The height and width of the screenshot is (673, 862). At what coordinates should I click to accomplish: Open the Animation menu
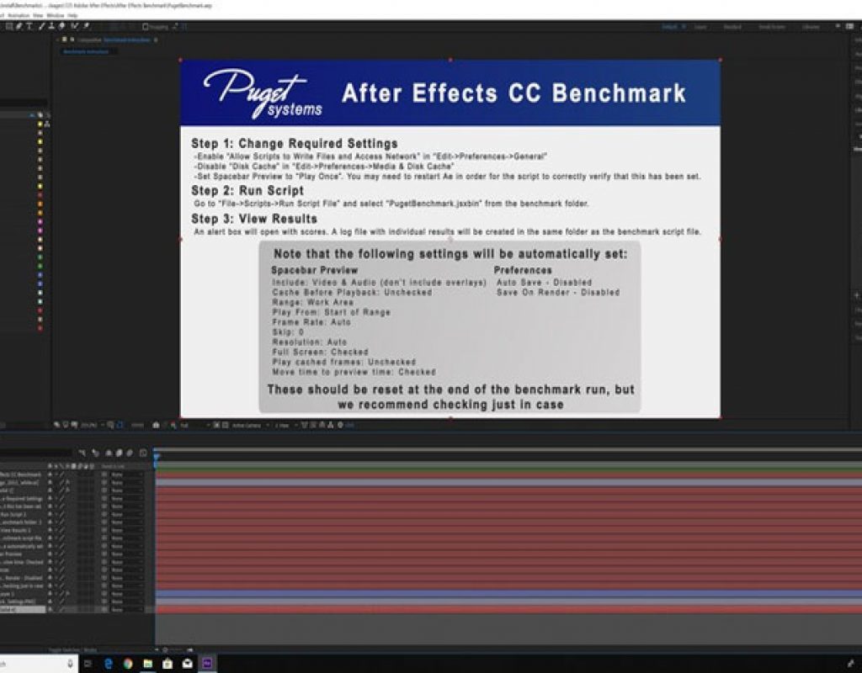tap(19, 15)
